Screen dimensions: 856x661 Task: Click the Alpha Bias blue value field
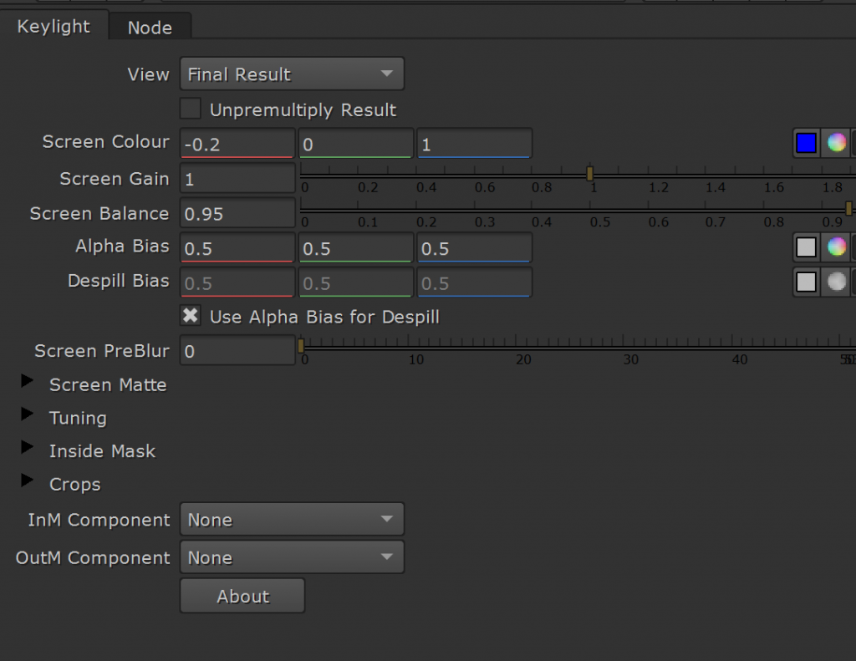click(x=475, y=248)
